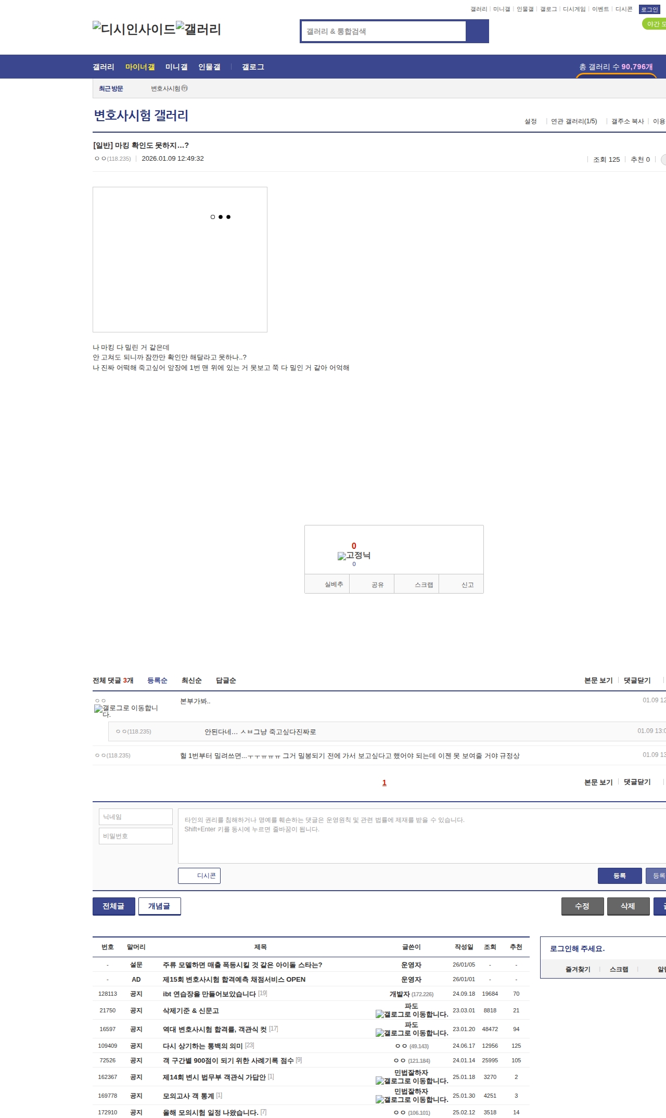Expand 연관 갤러리(1/5) list
The image size is (666, 1118).
[574, 121]
